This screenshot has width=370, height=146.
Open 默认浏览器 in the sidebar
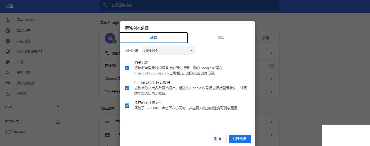tap(25, 83)
